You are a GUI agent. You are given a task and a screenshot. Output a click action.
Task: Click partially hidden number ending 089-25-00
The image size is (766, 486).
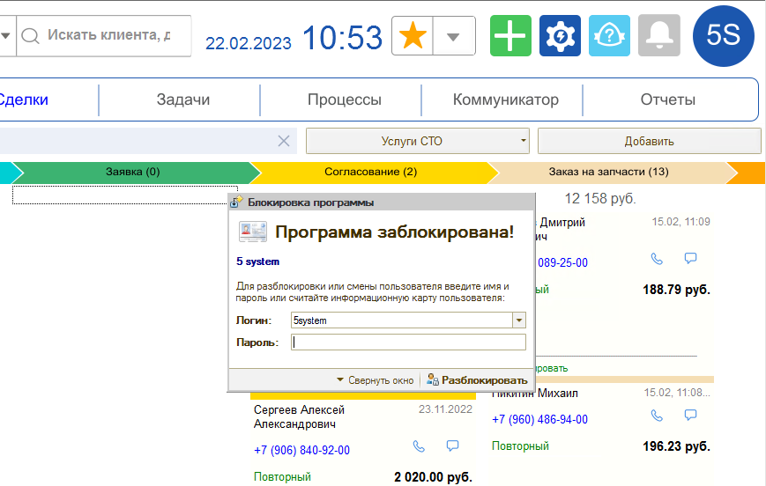[561, 262]
